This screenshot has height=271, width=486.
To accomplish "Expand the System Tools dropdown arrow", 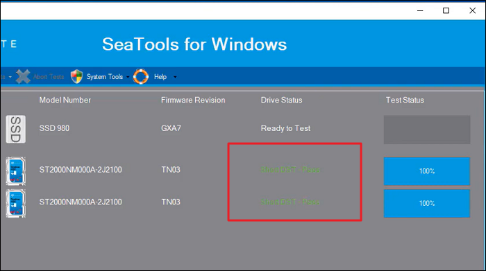I will (127, 77).
